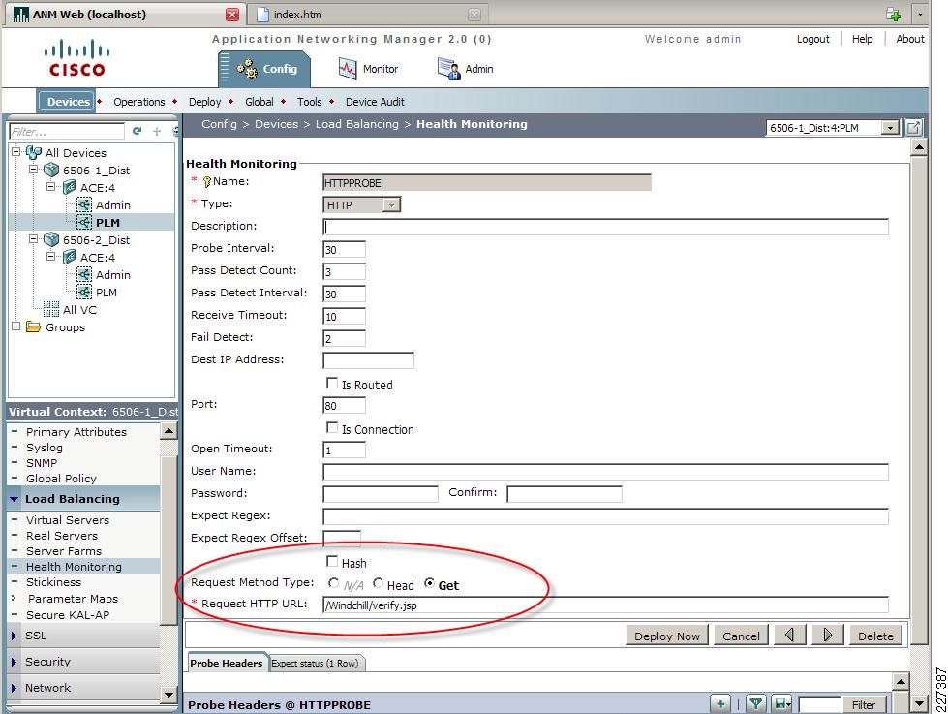Click the Deploy Now button

pyautogui.click(x=667, y=636)
